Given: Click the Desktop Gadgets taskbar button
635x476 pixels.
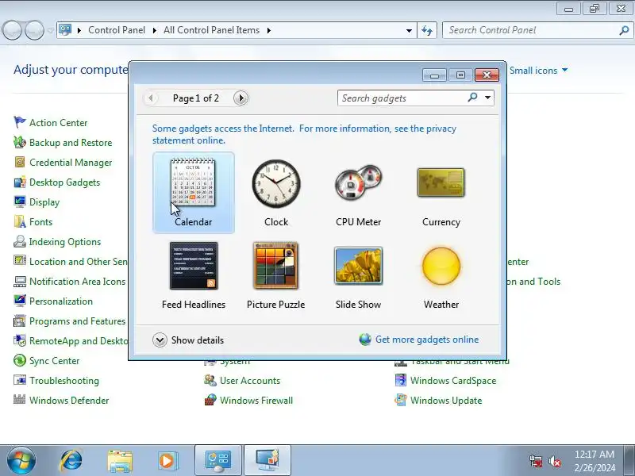Looking at the screenshot, I should pos(267,460).
